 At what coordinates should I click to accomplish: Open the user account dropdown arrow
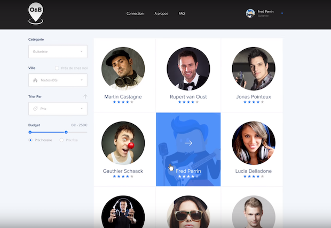(282, 13)
